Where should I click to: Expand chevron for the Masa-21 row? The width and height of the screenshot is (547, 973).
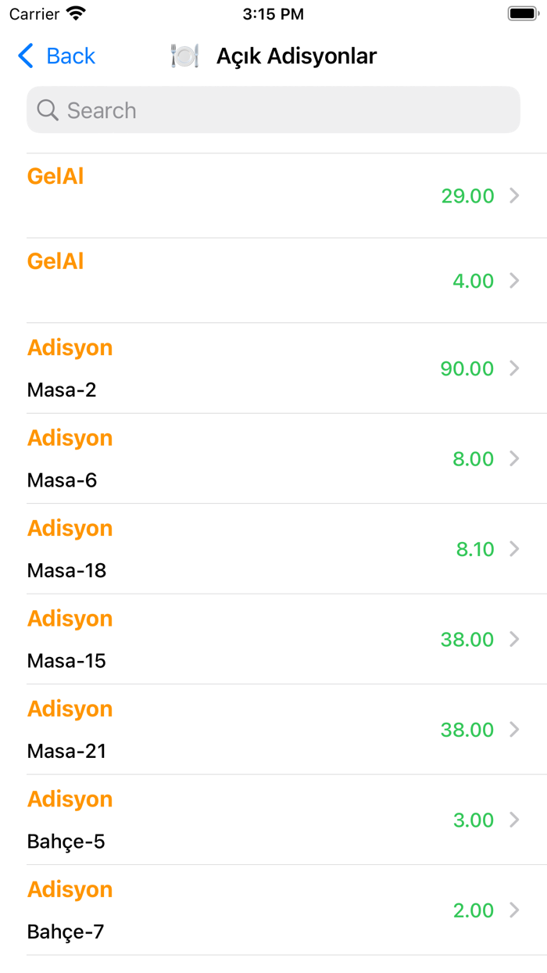[514, 730]
